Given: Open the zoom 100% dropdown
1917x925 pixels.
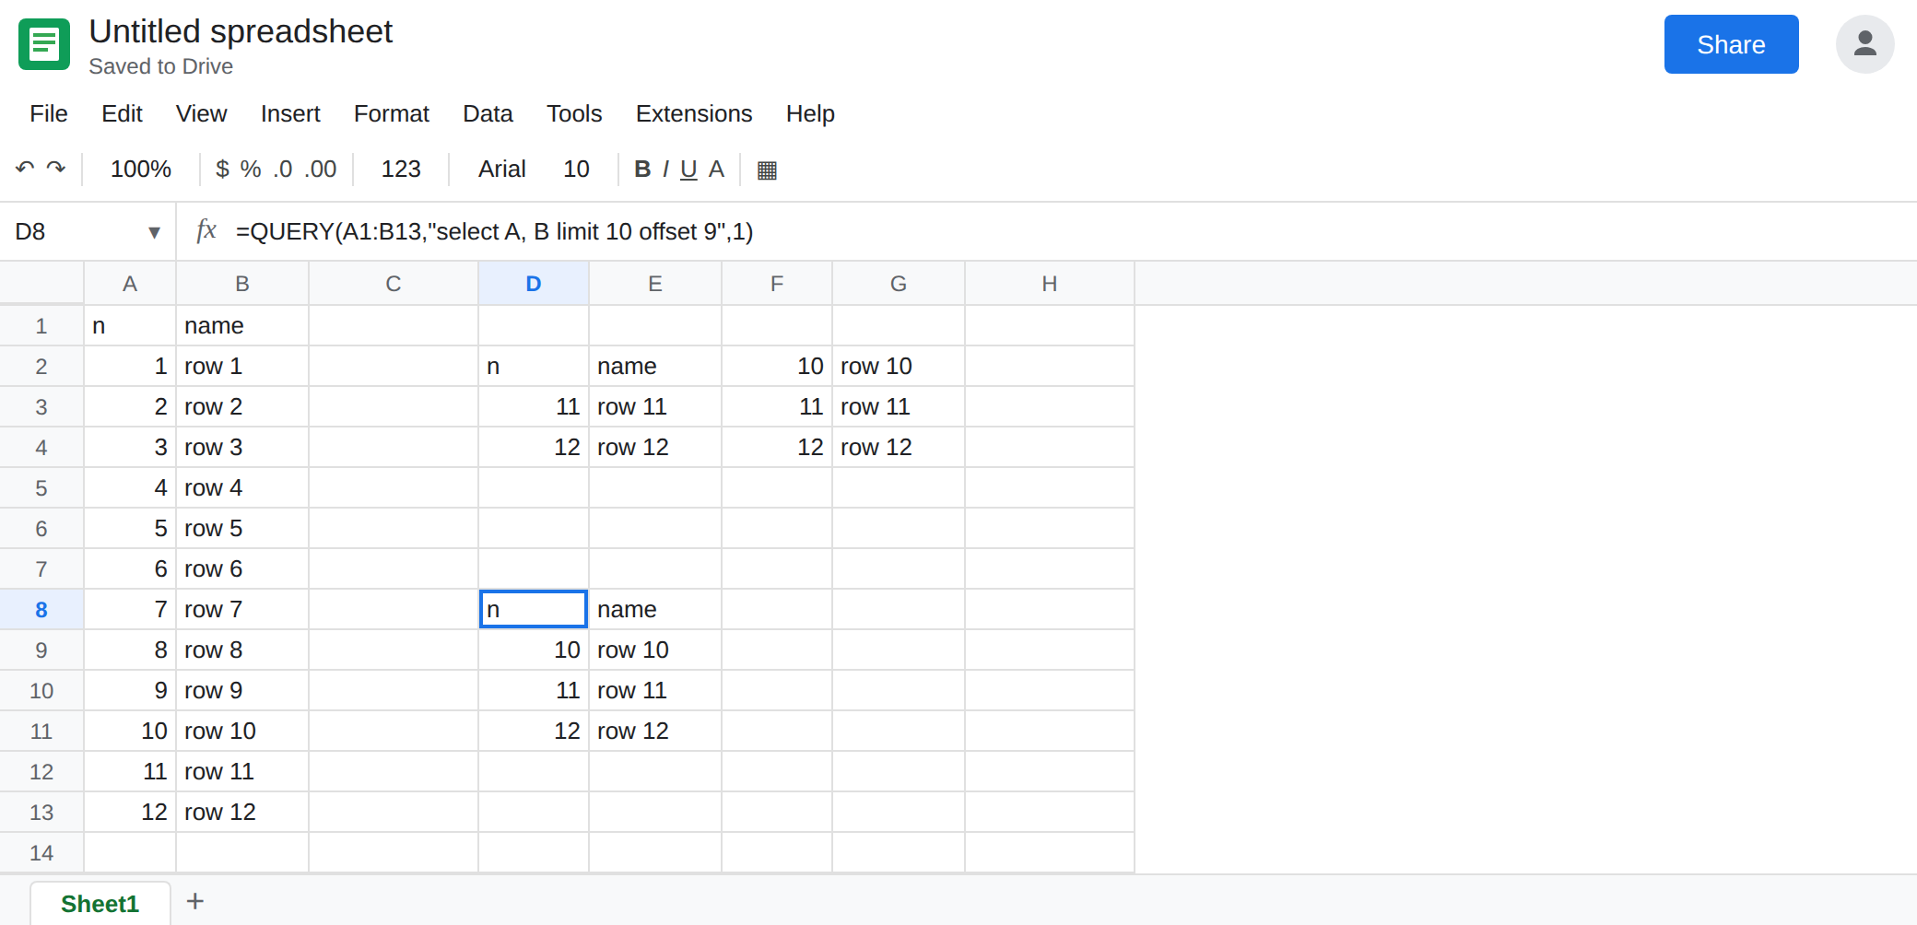Looking at the screenshot, I should 141,169.
